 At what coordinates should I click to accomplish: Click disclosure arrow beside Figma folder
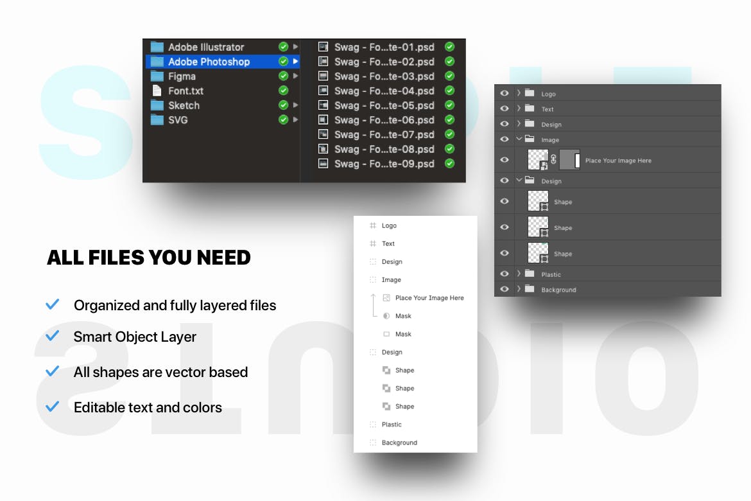point(295,76)
